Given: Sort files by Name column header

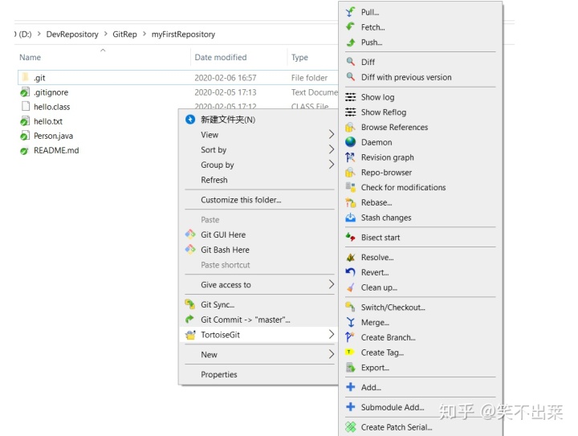Looking at the screenshot, I should [31, 57].
